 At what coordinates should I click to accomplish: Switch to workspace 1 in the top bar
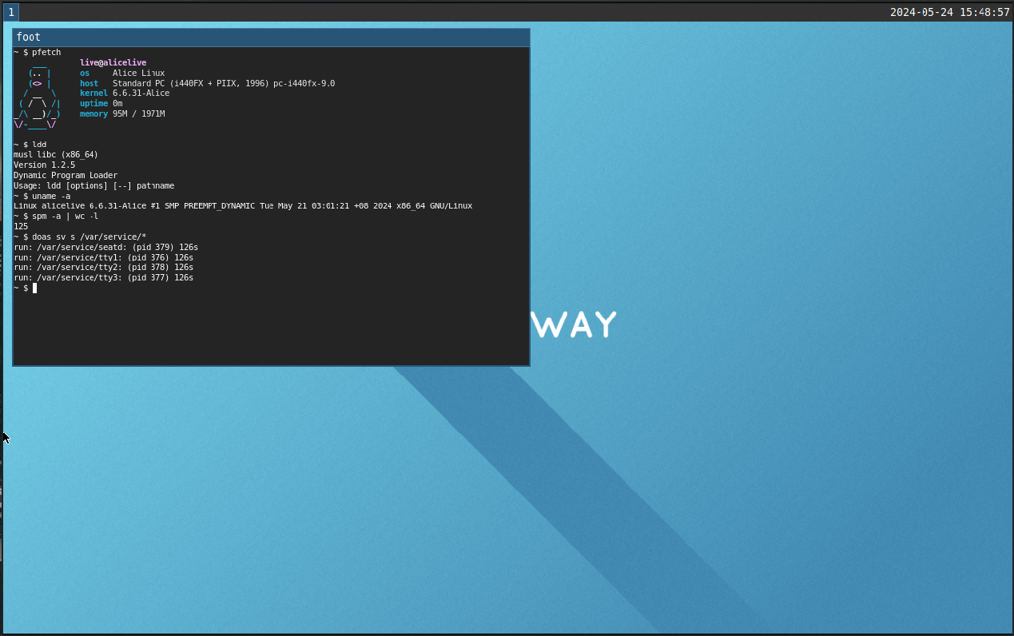[x=11, y=12]
